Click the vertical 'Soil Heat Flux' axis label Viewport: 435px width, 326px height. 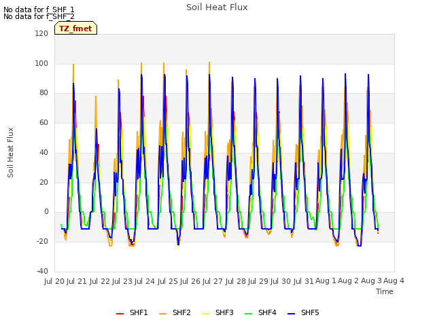tap(10, 152)
